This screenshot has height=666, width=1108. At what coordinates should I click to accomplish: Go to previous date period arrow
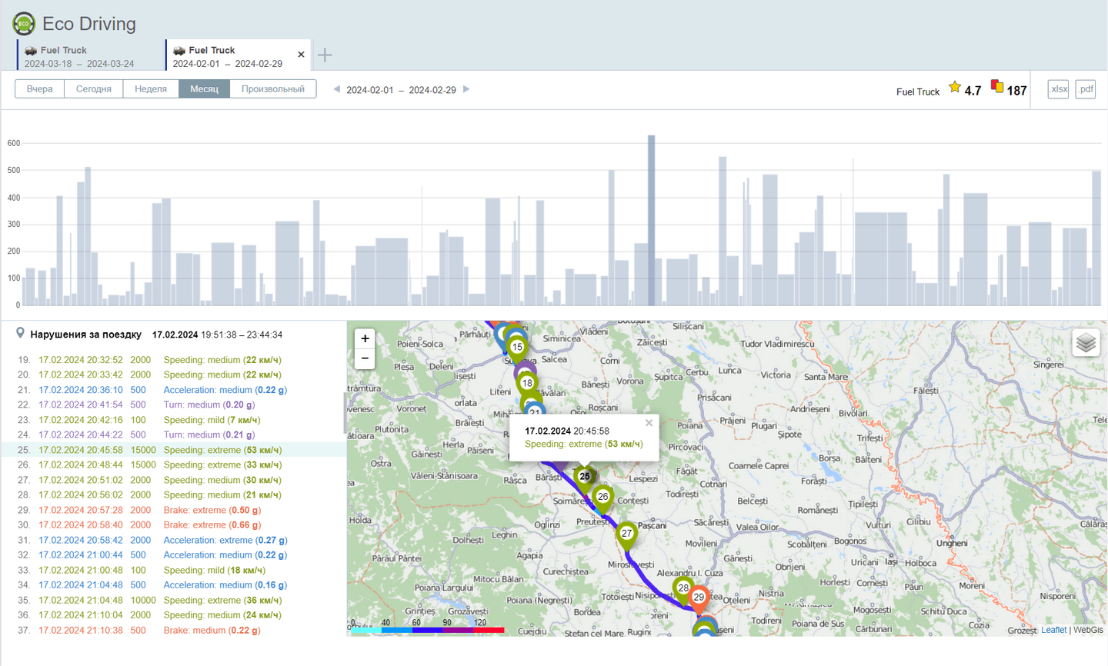336,89
